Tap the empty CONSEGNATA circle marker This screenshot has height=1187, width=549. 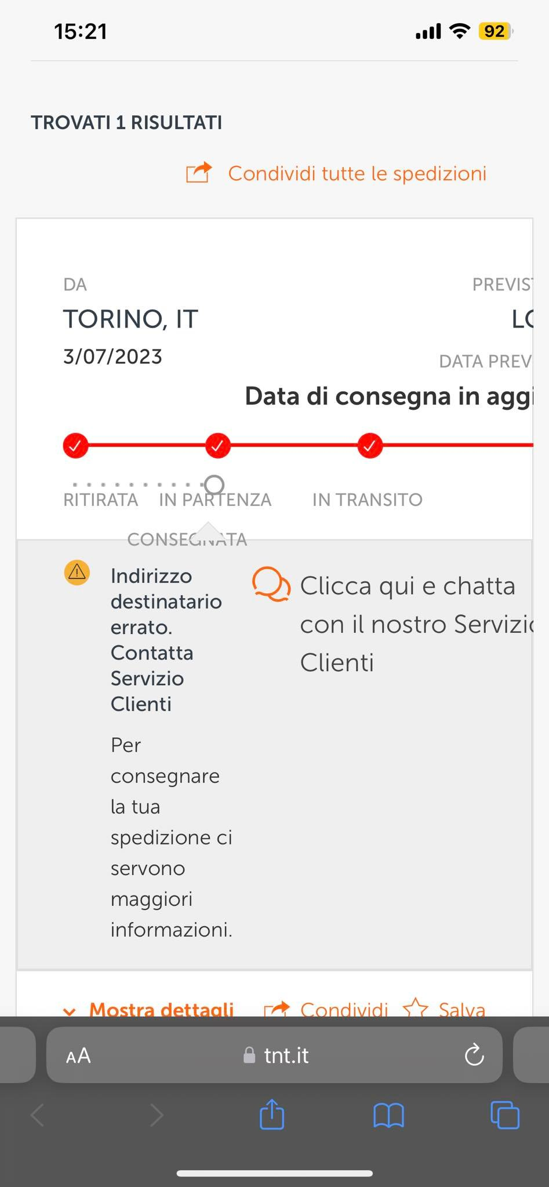point(214,484)
